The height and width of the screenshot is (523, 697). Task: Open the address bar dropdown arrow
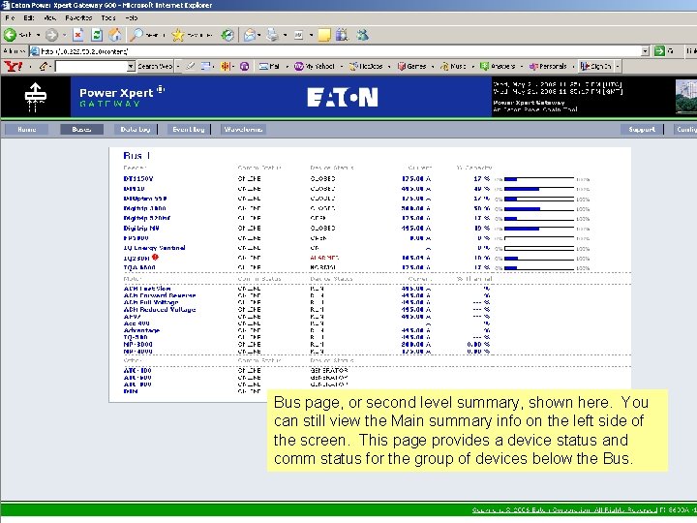[x=645, y=51]
